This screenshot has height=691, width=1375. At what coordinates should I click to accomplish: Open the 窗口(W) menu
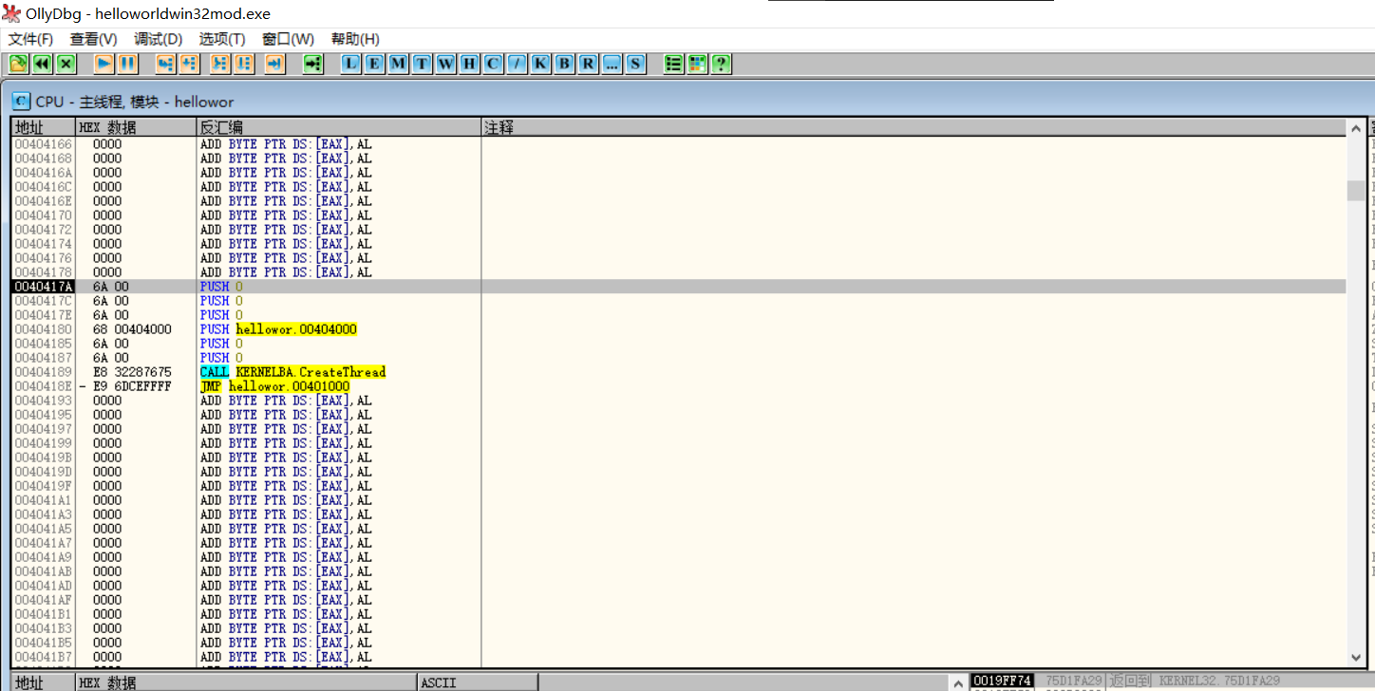coord(289,39)
